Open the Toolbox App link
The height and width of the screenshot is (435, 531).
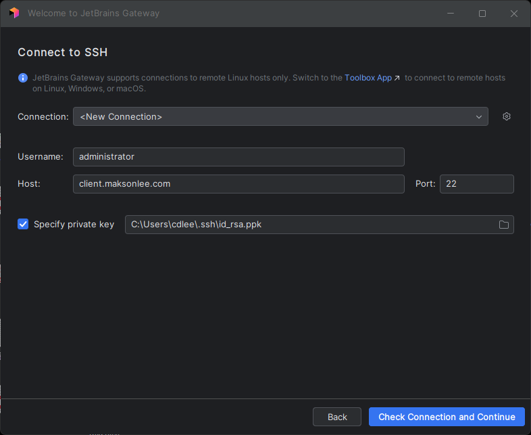coord(368,78)
